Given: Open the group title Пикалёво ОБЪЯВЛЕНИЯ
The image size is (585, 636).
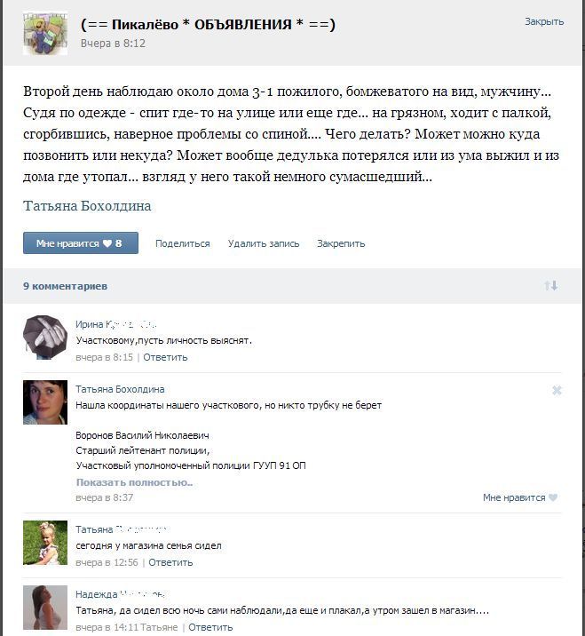Looking at the screenshot, I should (208, 24).
